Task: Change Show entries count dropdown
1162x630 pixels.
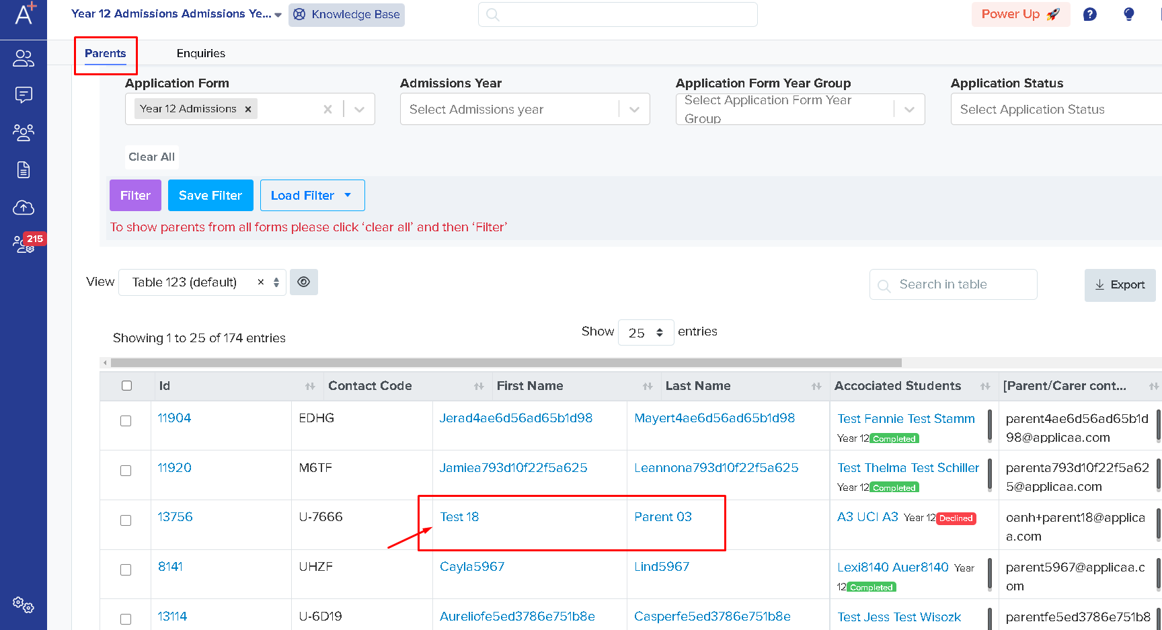Action: tap(646, 332)
